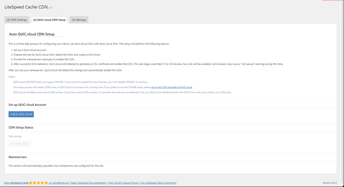The image size is (344, 187).
Task: Click step 'Set up a QUIC.cloud account.'
Action: (30, 50)
